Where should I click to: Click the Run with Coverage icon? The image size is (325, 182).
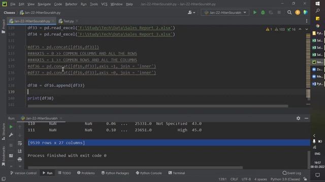[271, 13]
